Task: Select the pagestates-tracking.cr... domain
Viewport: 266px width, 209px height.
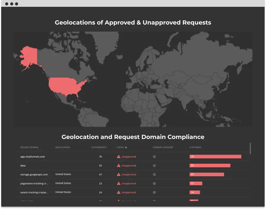Action: point(34,183)
